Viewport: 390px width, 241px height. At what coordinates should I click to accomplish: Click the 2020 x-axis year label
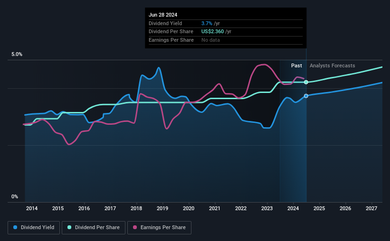(x=189, y=208)
